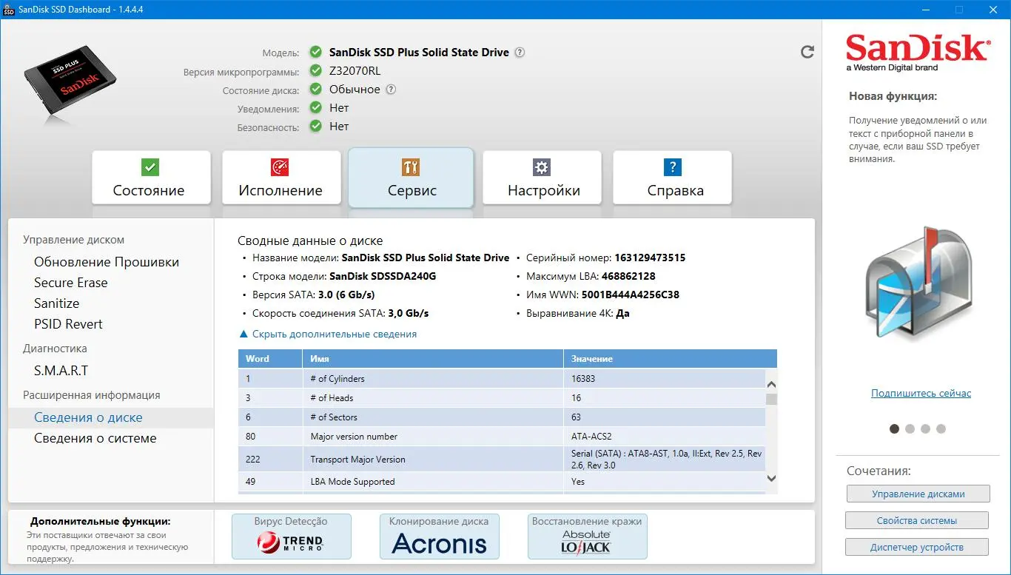This screenshot has height=575, width=1011.
Task: Select Secure Erase in the sidebar
Action: [70, 283]
